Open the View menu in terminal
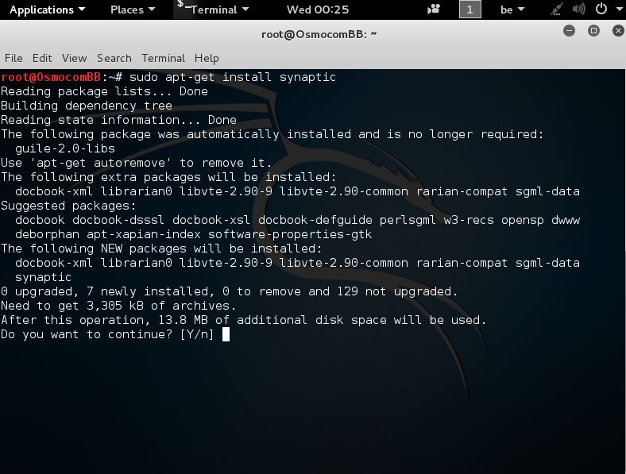The width and height of the screenshot is (626, 474). pos(74,58)
